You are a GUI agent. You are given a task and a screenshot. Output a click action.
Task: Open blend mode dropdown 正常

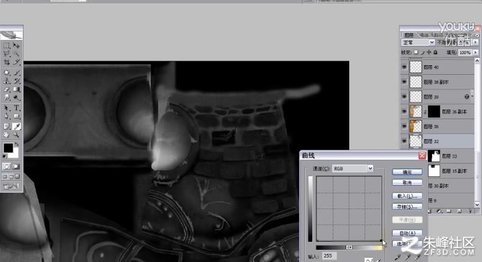[x=417, y=43]
